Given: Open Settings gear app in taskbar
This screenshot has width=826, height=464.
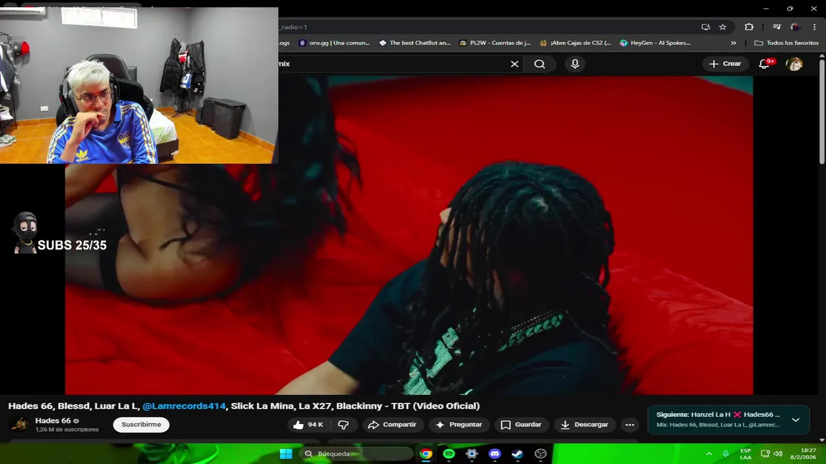Looking at the screenshot, I should point(472,454).
